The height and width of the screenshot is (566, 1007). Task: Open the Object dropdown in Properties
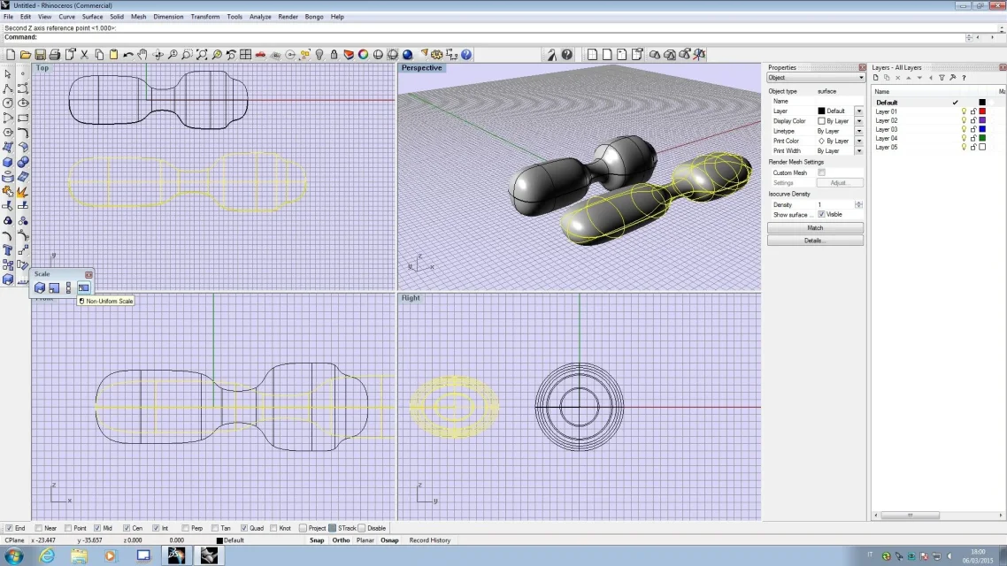click(816, 78)
